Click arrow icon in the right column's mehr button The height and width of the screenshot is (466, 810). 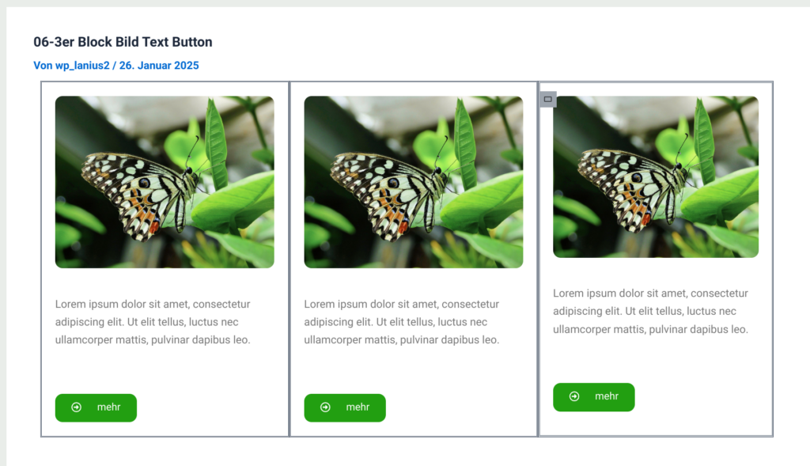(x=574, y=396)
